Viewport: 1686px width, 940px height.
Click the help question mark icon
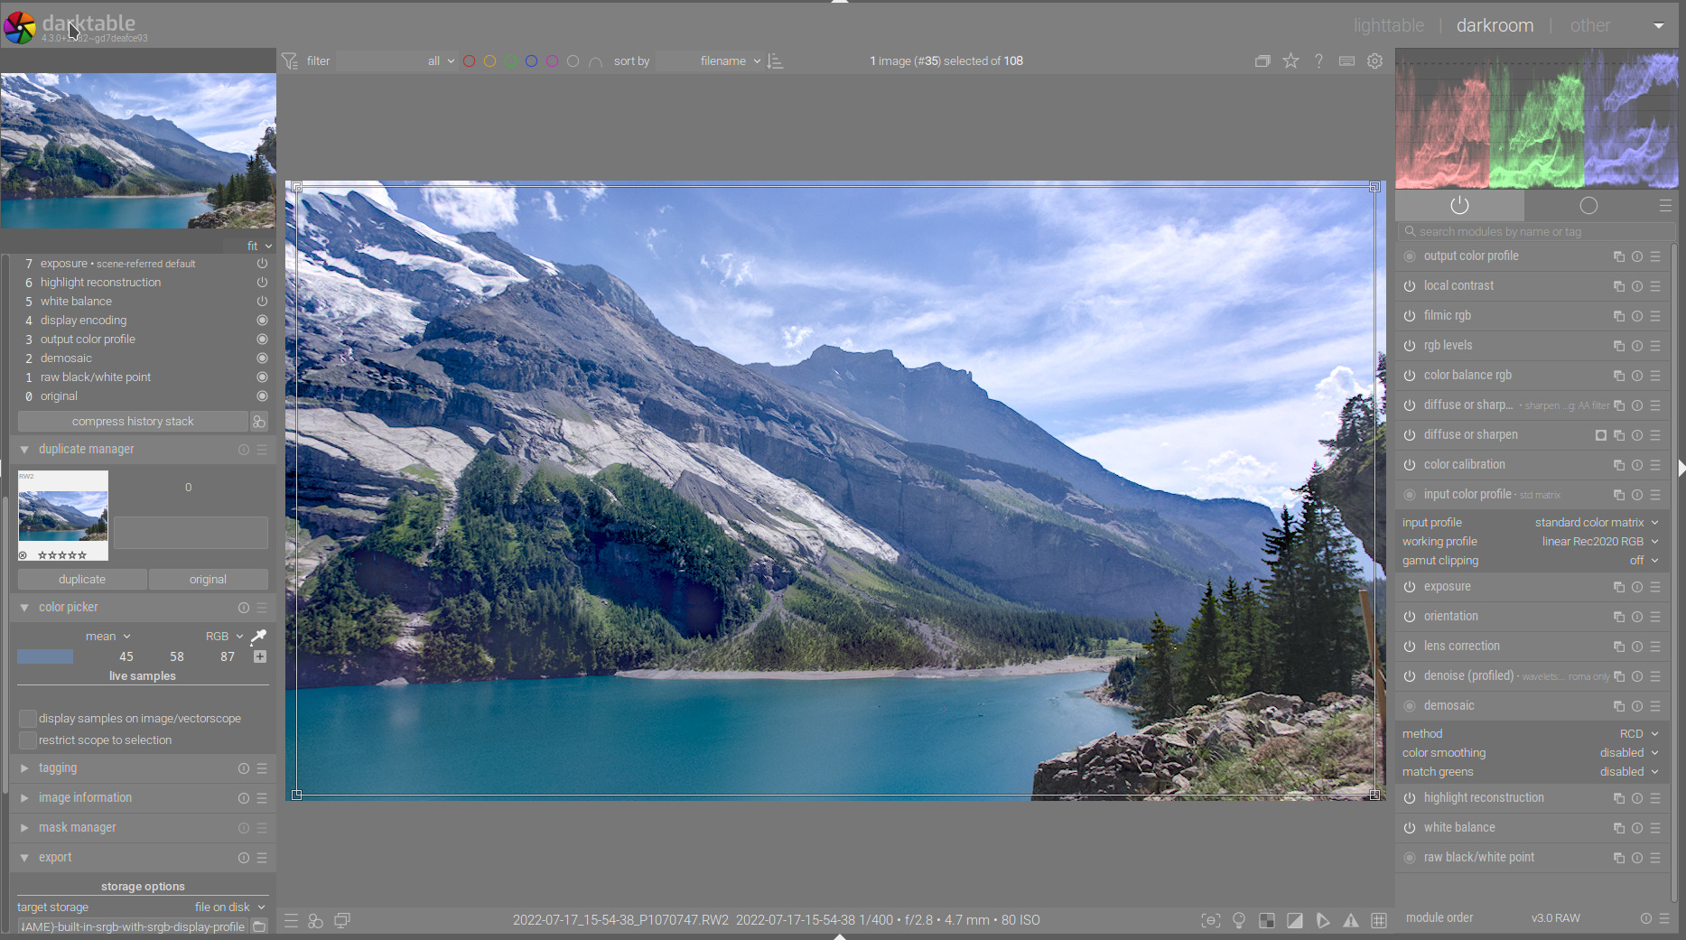1318,60
